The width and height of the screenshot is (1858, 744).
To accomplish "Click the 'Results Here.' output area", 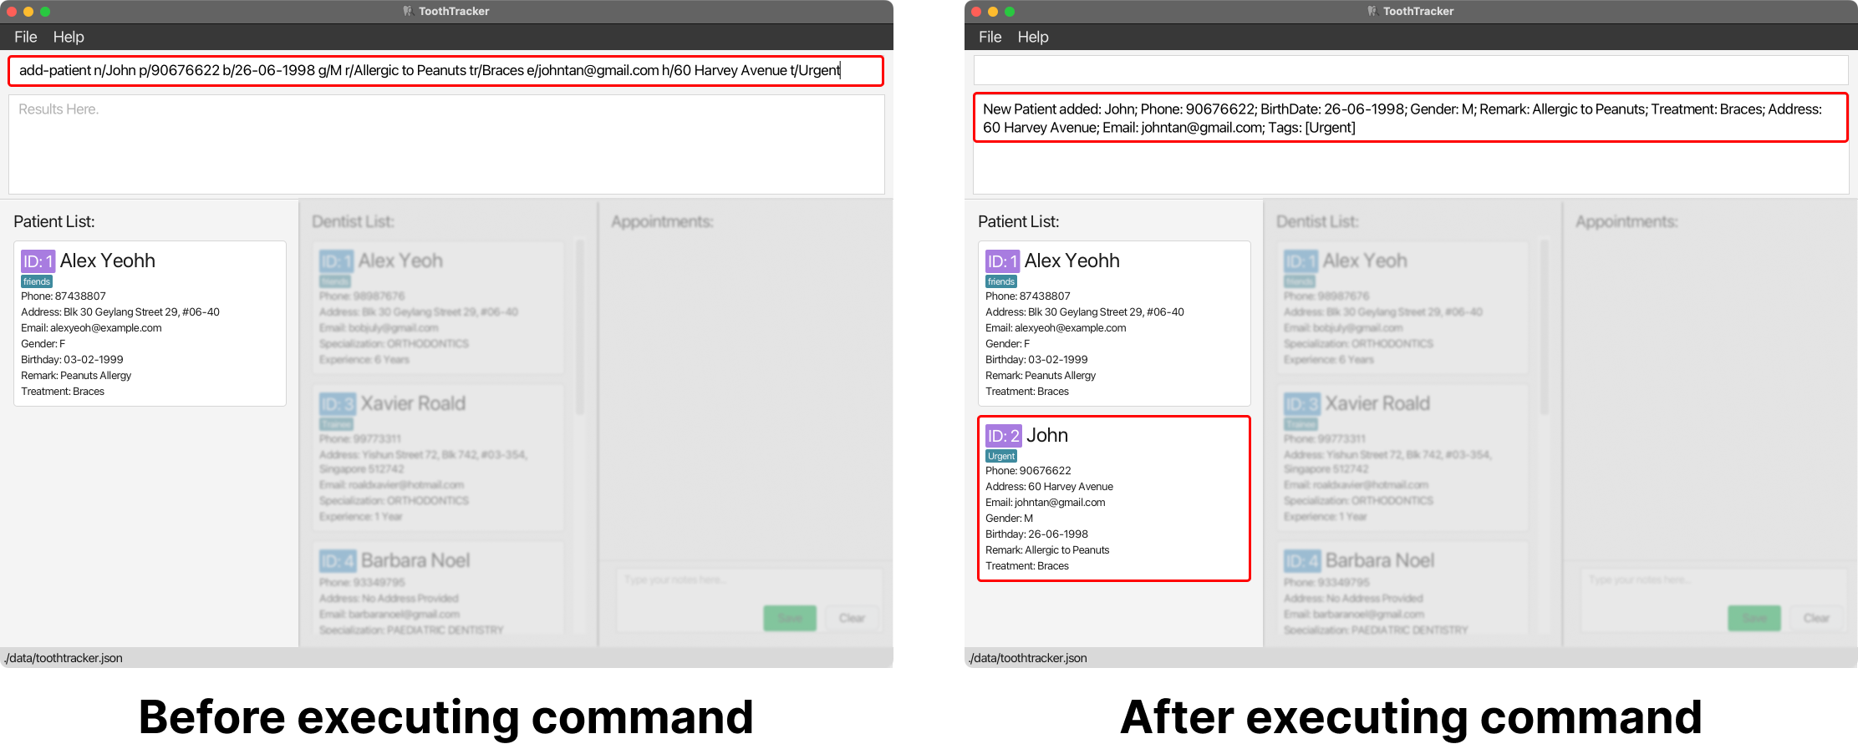I will coord(446,144).
